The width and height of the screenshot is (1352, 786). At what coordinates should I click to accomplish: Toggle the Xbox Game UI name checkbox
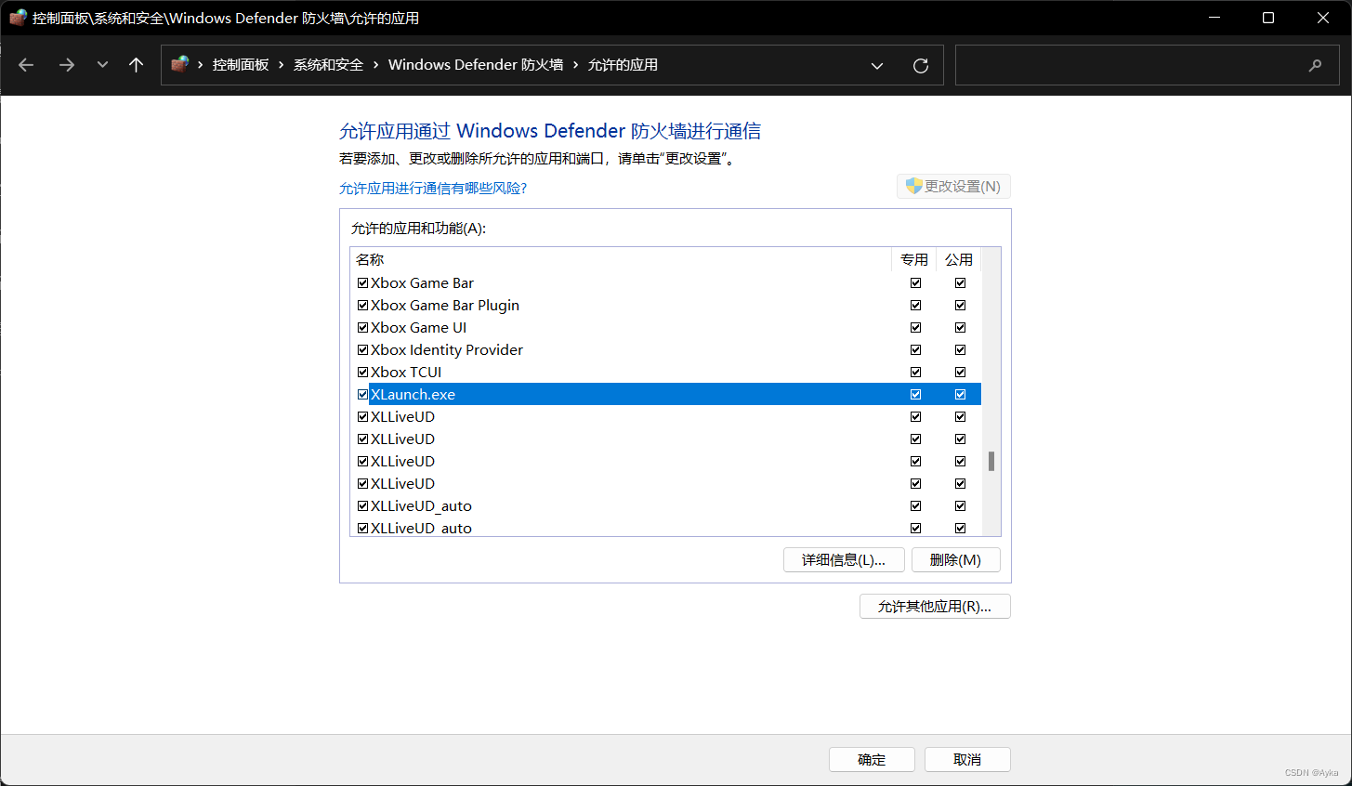[363, 327]
